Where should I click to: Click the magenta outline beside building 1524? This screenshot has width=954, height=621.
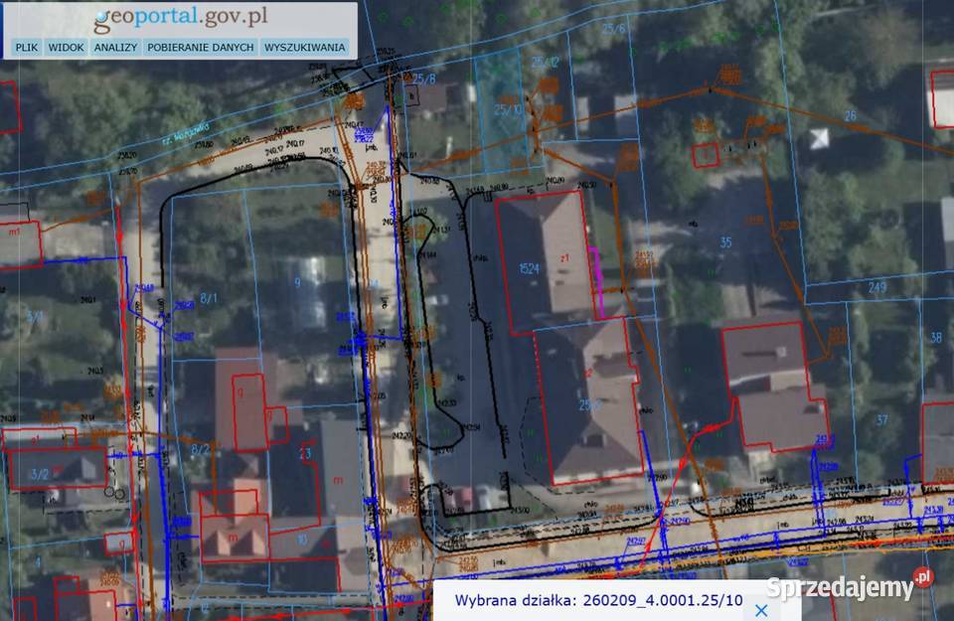(597, 281)
